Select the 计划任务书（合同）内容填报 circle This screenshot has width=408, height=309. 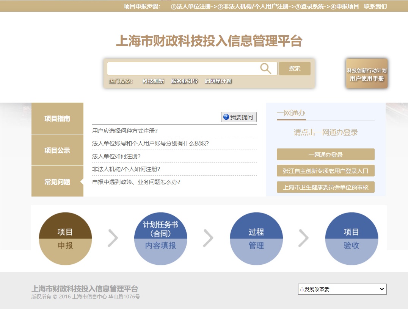pyautogui.click(x=161, y=238)
